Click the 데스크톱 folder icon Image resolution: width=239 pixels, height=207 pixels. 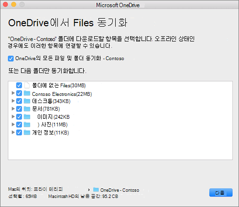pos(27,101)
